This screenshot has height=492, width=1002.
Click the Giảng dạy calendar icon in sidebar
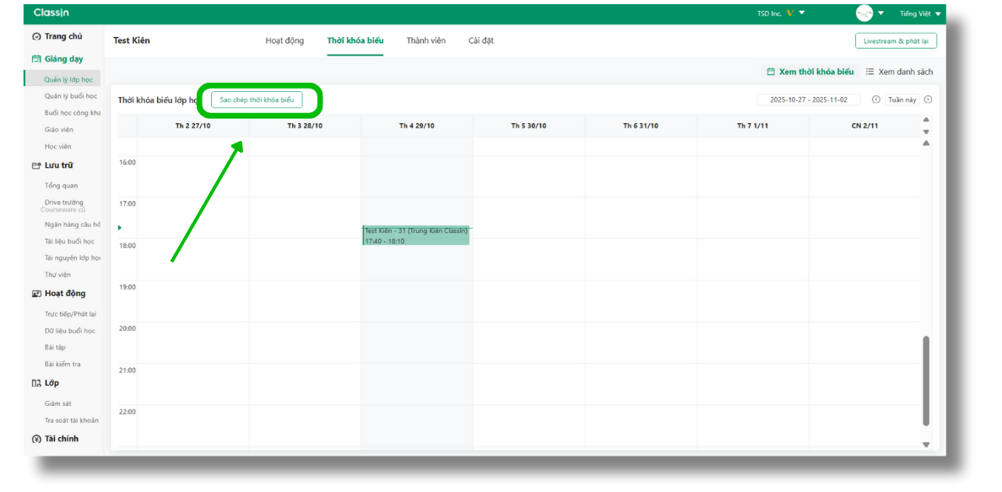coord(36,59)
